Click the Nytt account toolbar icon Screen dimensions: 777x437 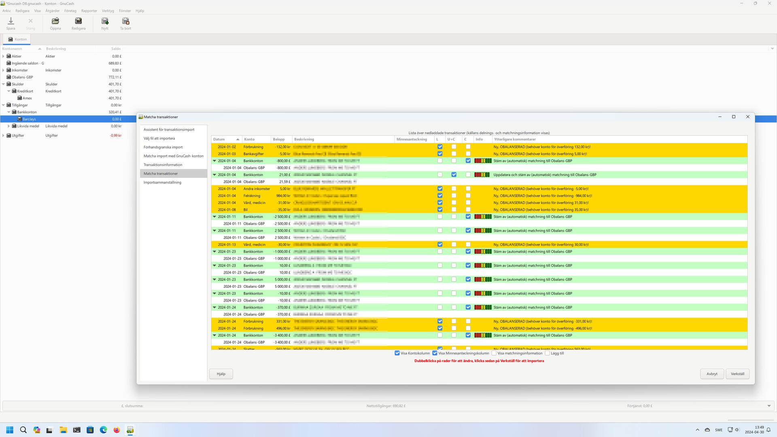[105, 21]
